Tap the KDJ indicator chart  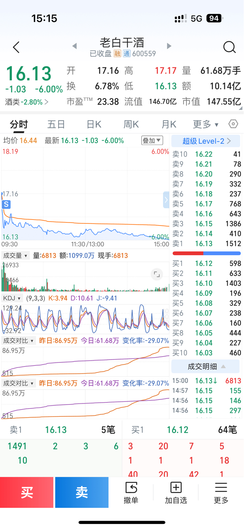(x=85, y=319)
